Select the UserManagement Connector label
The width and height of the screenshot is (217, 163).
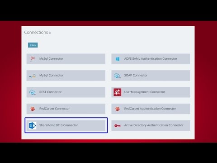point(145,92)
